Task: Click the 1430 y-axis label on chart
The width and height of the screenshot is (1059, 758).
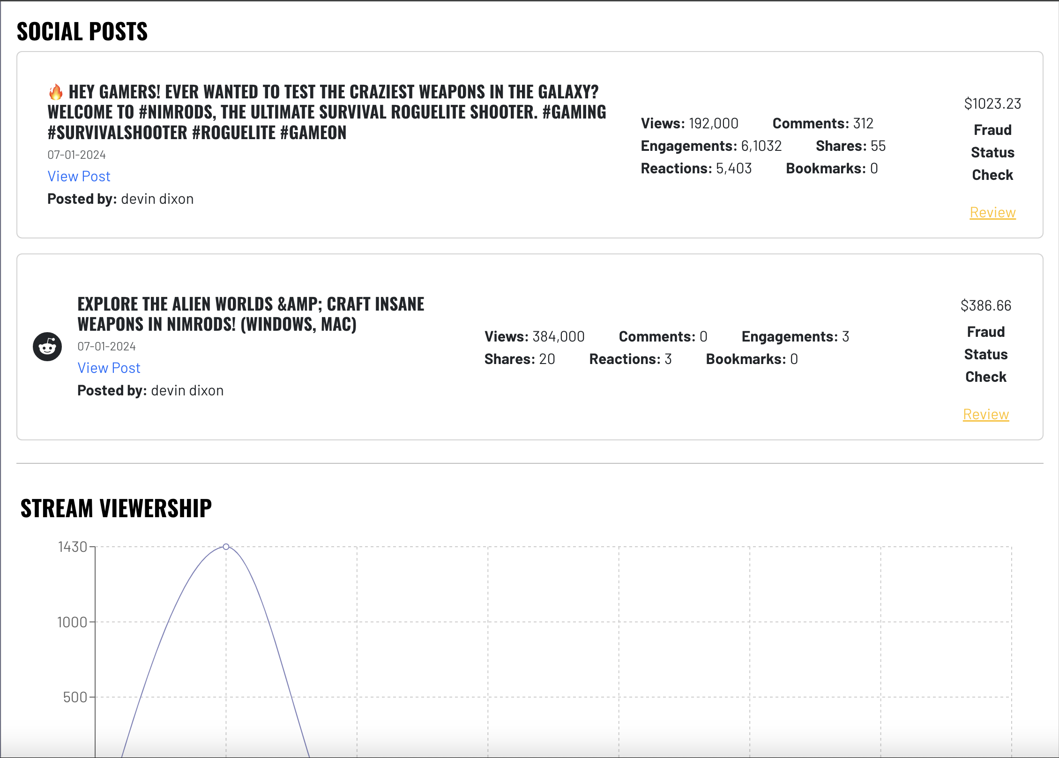Action: pos(73,547)
